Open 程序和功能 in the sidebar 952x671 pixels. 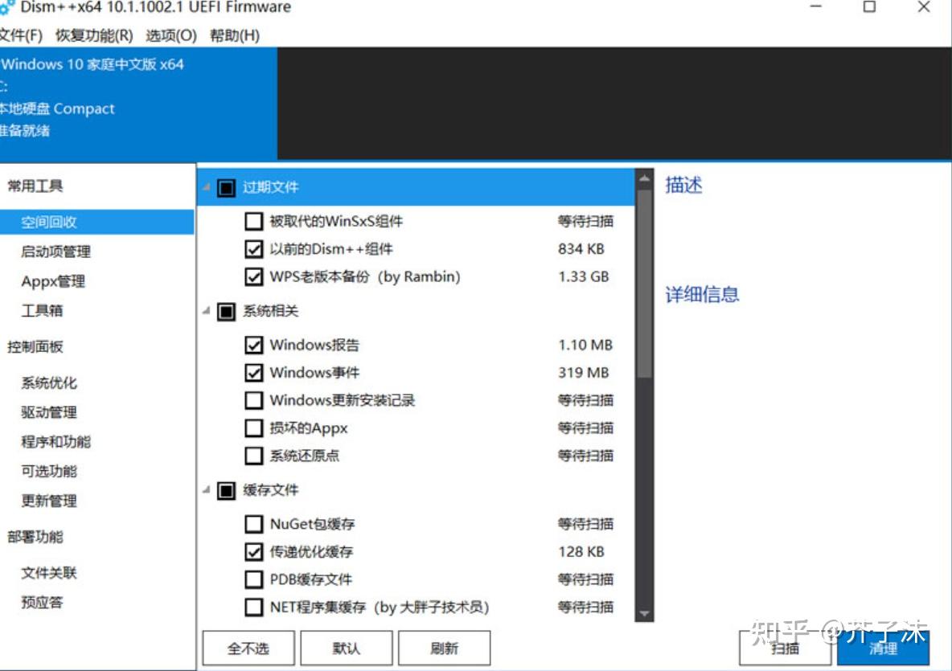[x=55, y=442]
